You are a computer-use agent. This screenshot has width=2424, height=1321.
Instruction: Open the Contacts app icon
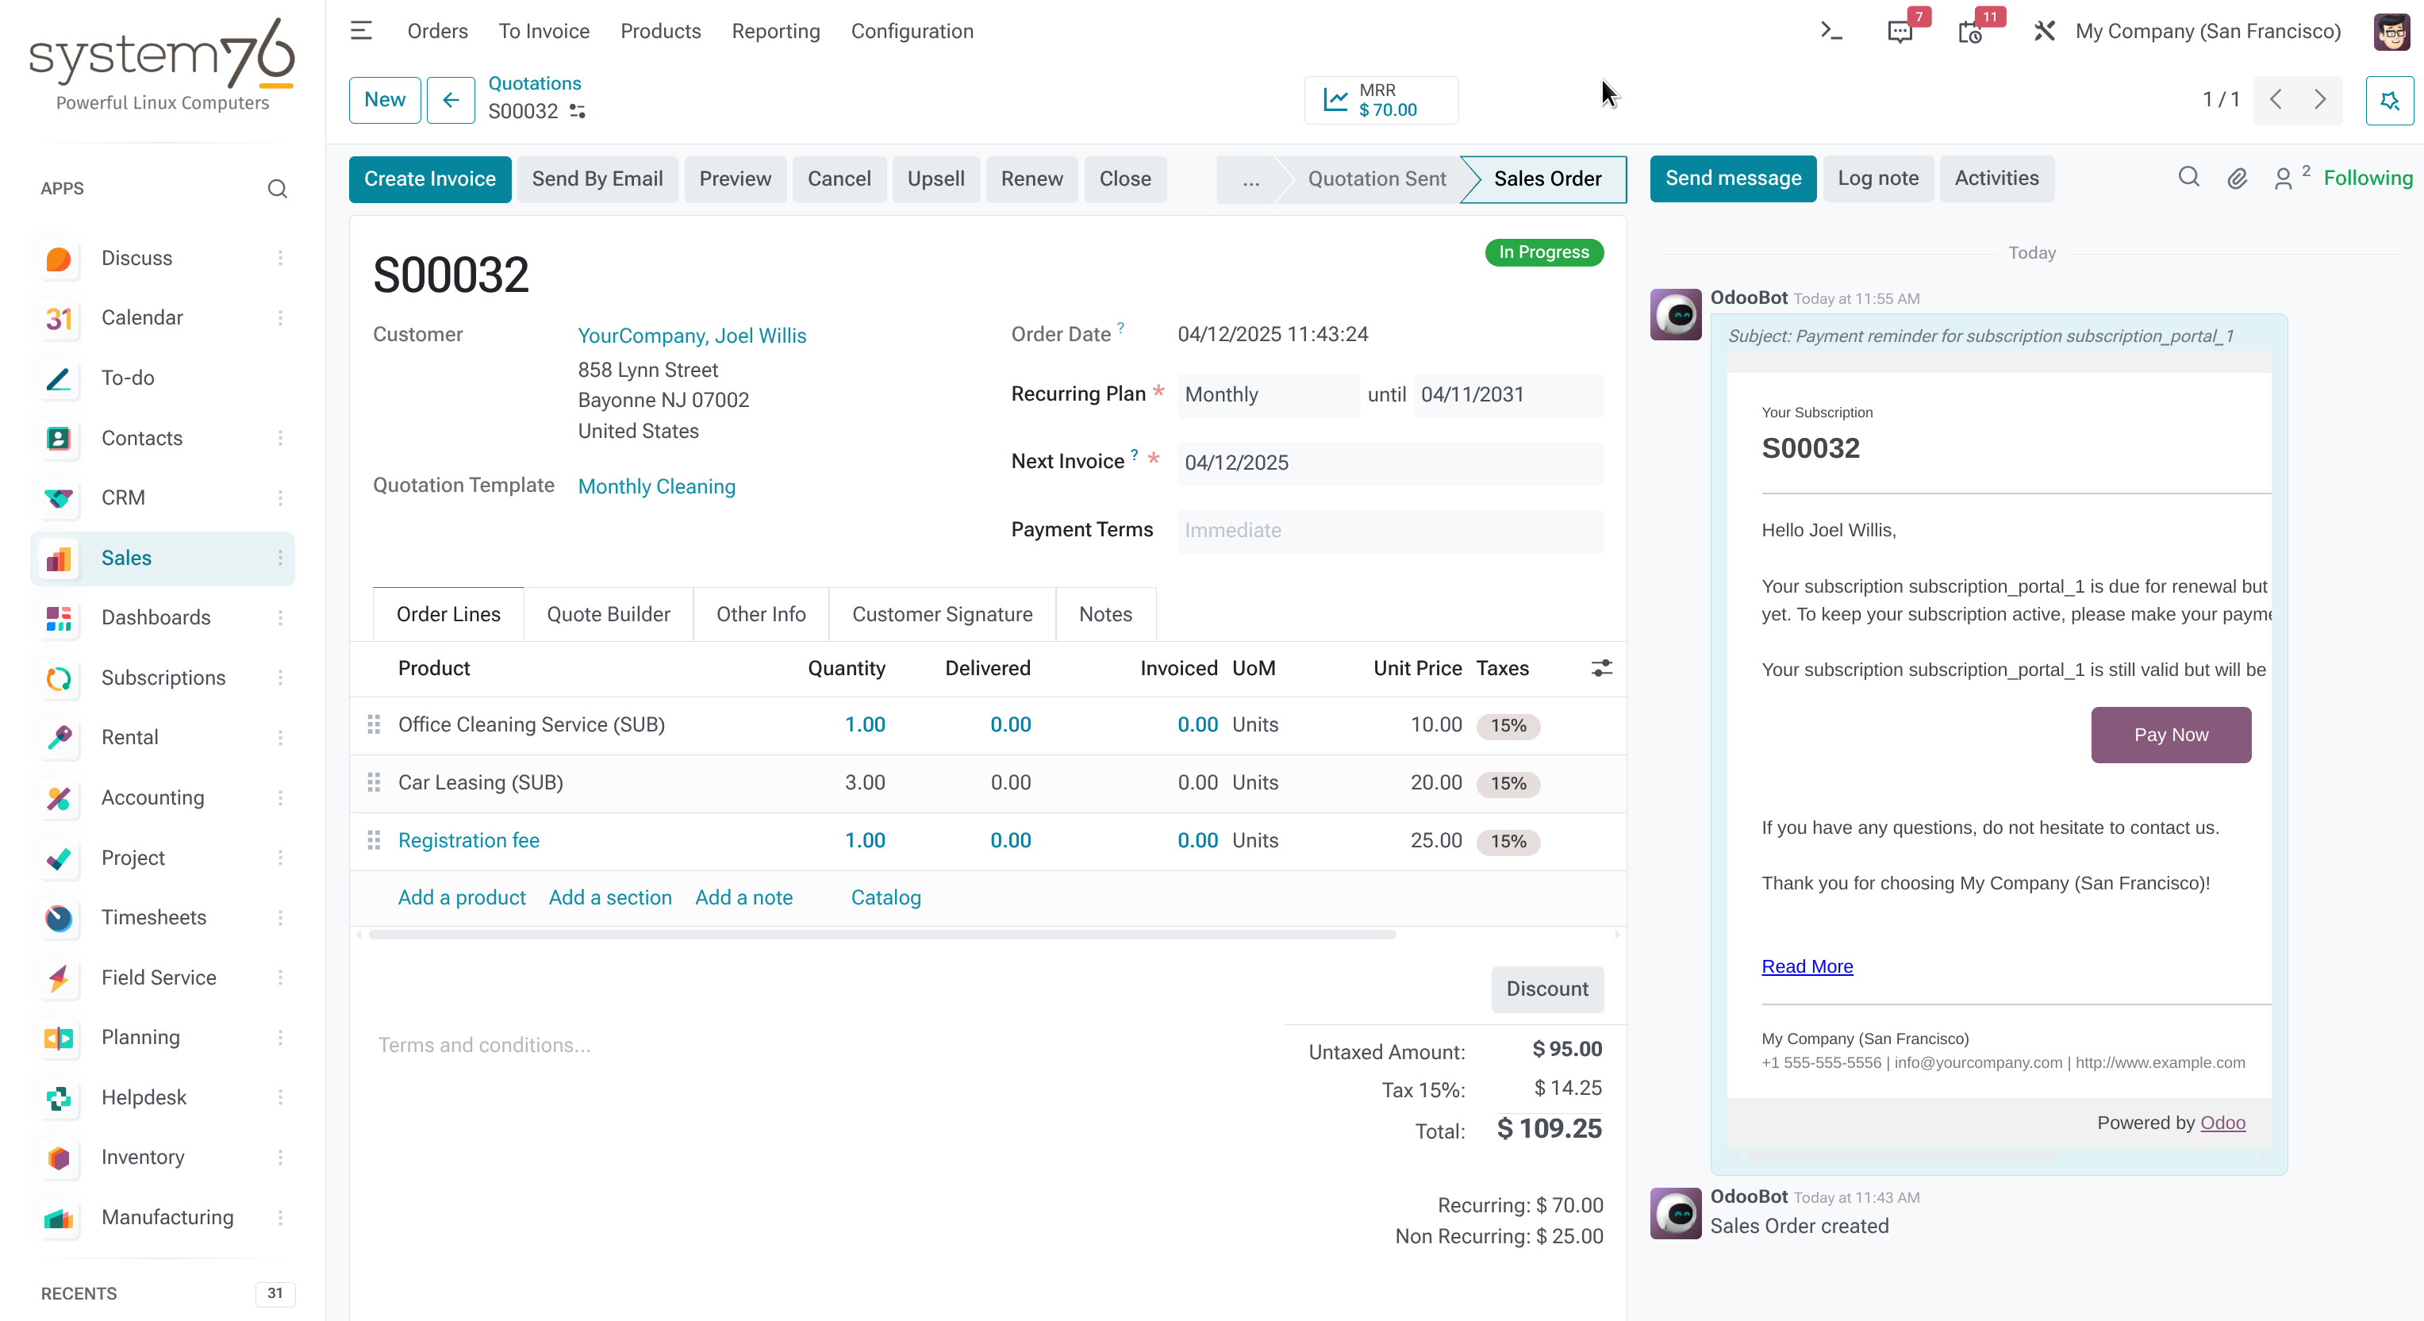click(59, 439)
